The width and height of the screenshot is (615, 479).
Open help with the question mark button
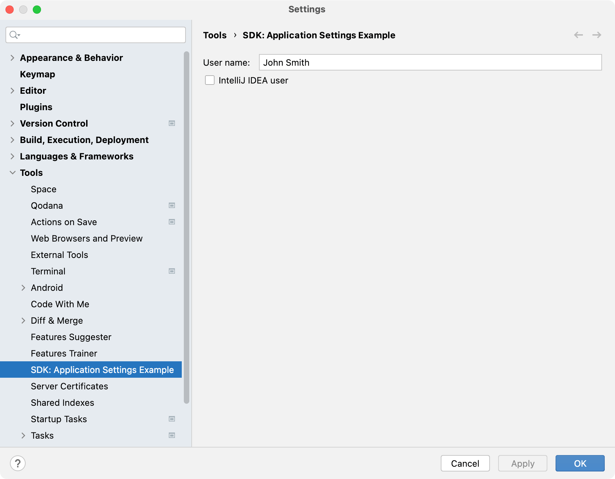pos(18,464)
